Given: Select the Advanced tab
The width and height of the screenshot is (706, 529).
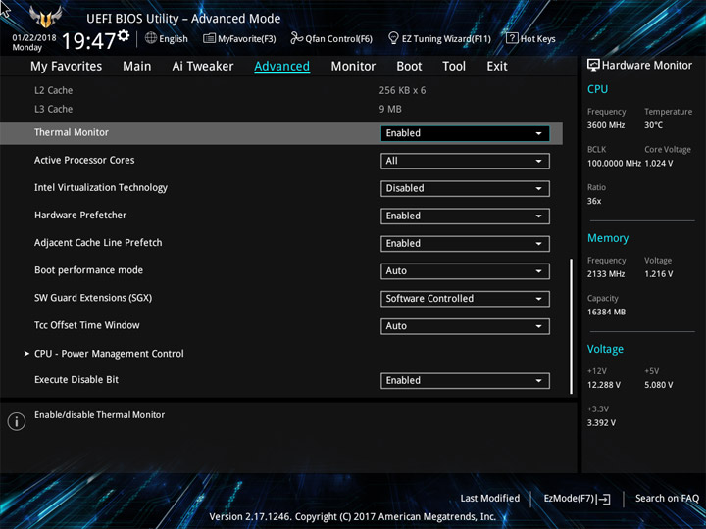Looking at the screenshot, I should (281, 67).
